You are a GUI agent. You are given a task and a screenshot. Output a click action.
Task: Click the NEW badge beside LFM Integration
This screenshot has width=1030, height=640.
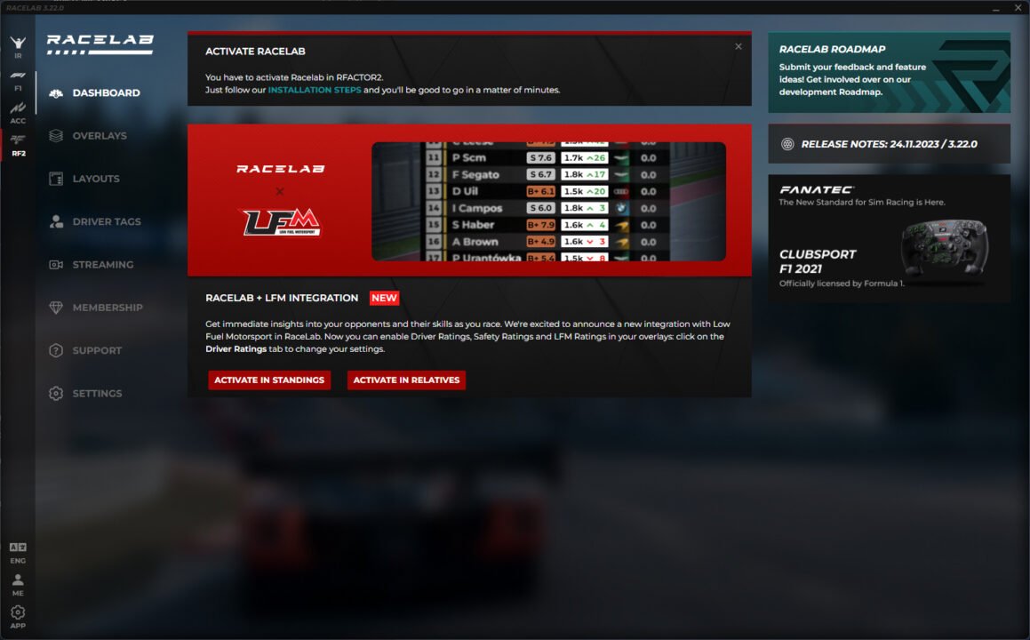click(384, 298)
